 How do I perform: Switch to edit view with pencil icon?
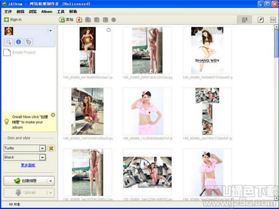click(x=261, y=20)
